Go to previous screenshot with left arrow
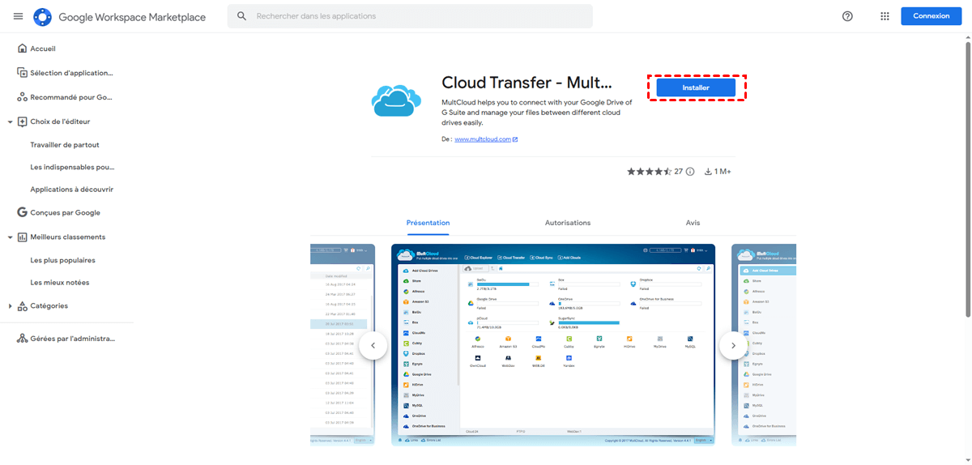 (373, 345)
